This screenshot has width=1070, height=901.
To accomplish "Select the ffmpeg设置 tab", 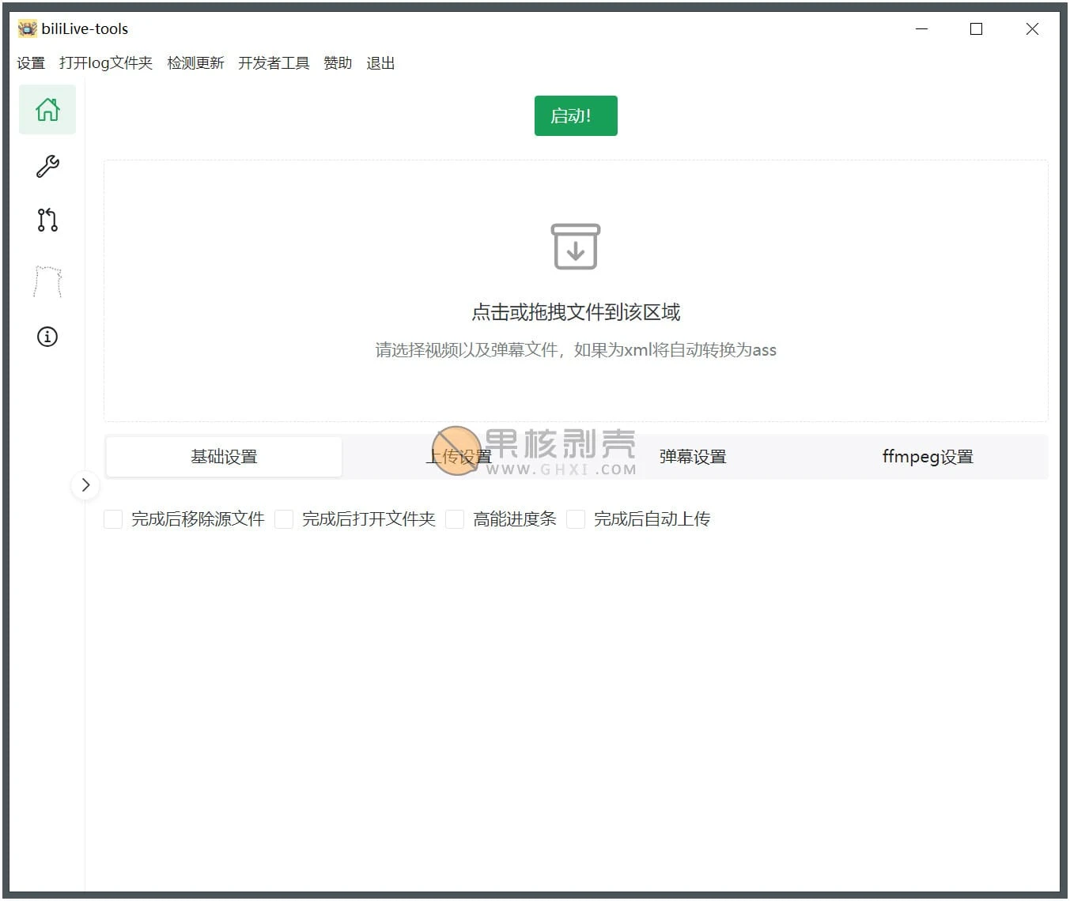I will (x=927, y=456).
